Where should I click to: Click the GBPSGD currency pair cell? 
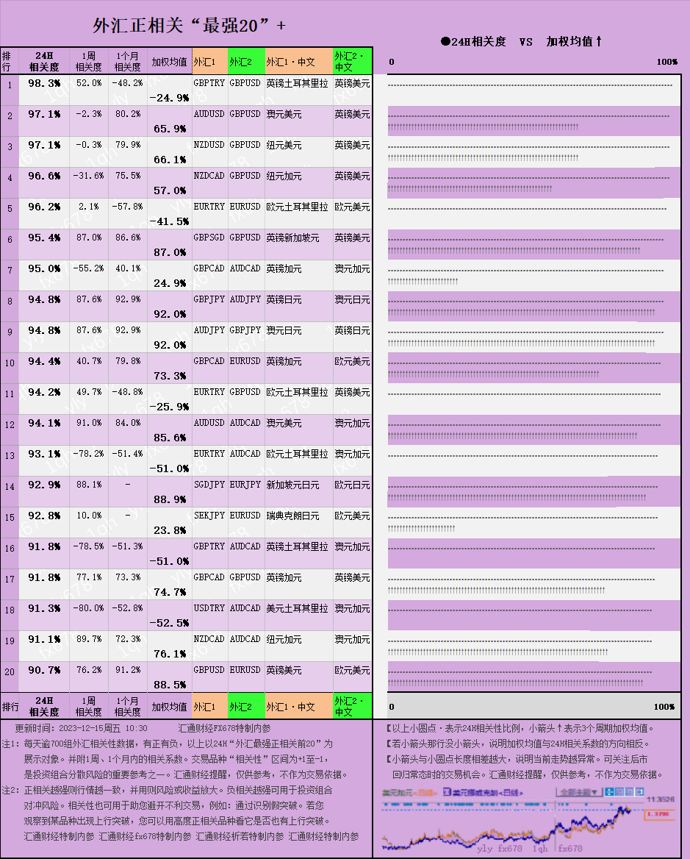click(209, 238)
